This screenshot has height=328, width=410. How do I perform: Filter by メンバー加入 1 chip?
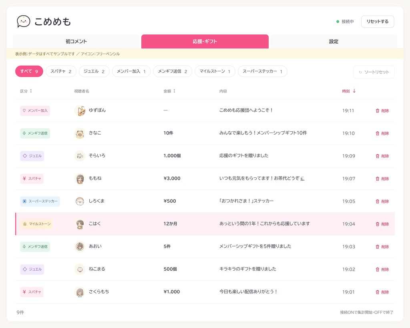coord(131,71)
